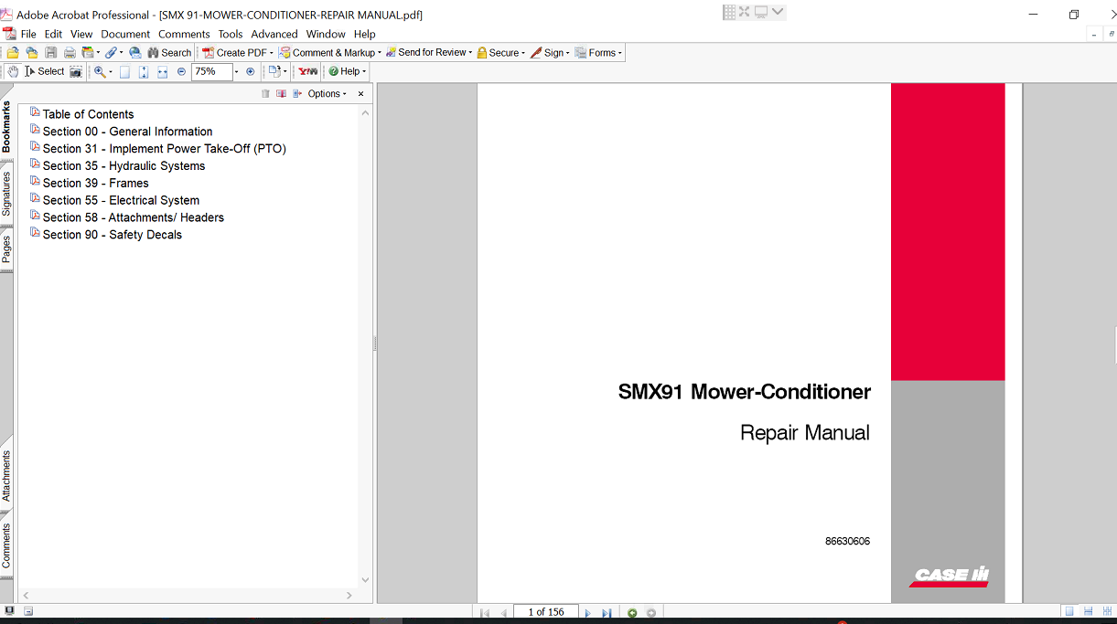
Task: Click the Print icon in toolbar
Action: point(69,53)
